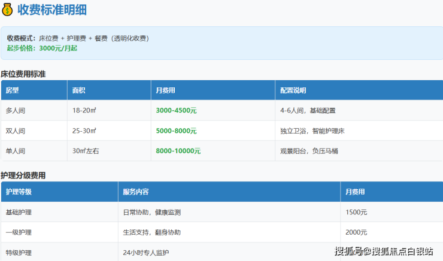Click the 5000-8000元 price cell
This screenshot has width=443, height=261.
pos(176,130)
